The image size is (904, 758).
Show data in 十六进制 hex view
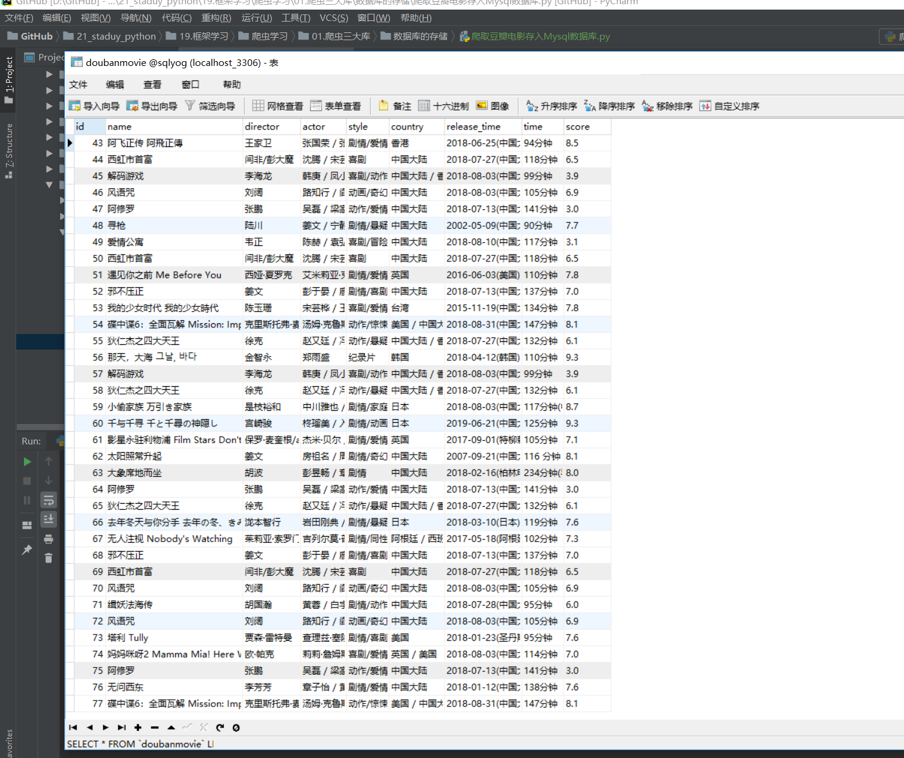tap(443, 106)
